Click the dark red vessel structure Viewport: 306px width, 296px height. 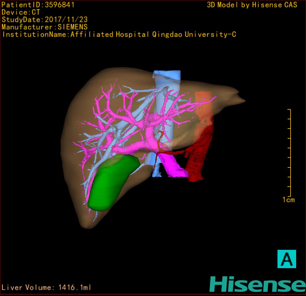click(198, 154)
